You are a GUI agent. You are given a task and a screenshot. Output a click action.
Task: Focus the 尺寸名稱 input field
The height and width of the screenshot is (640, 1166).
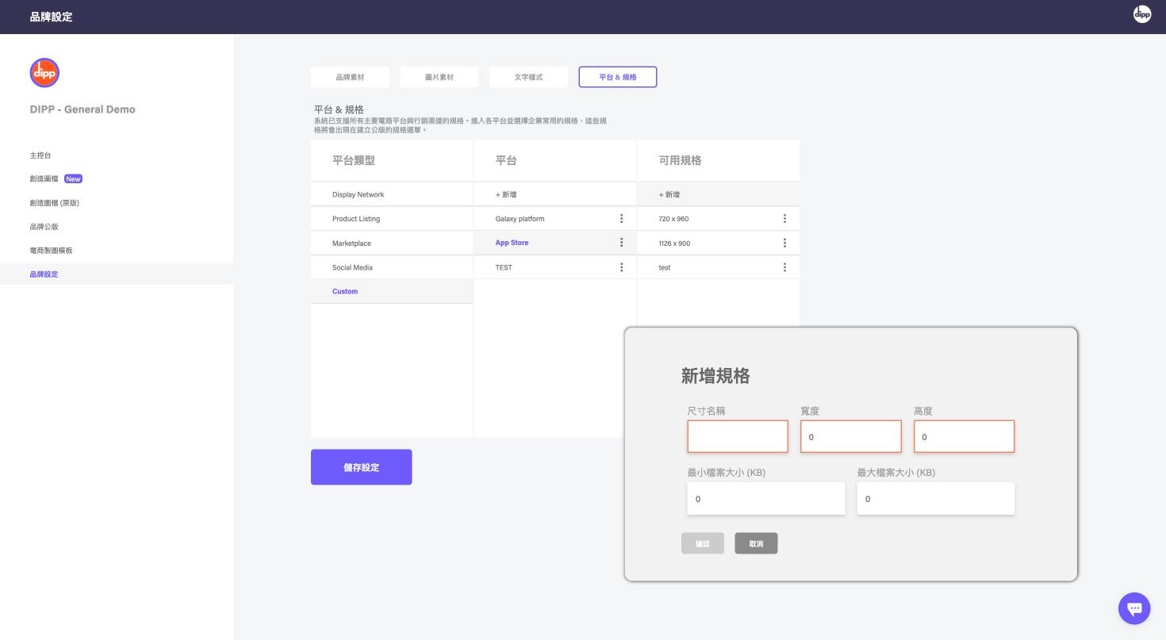pos(738,436)
